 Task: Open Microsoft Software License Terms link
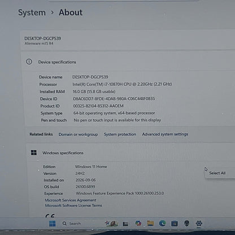[x=73, y=206]
